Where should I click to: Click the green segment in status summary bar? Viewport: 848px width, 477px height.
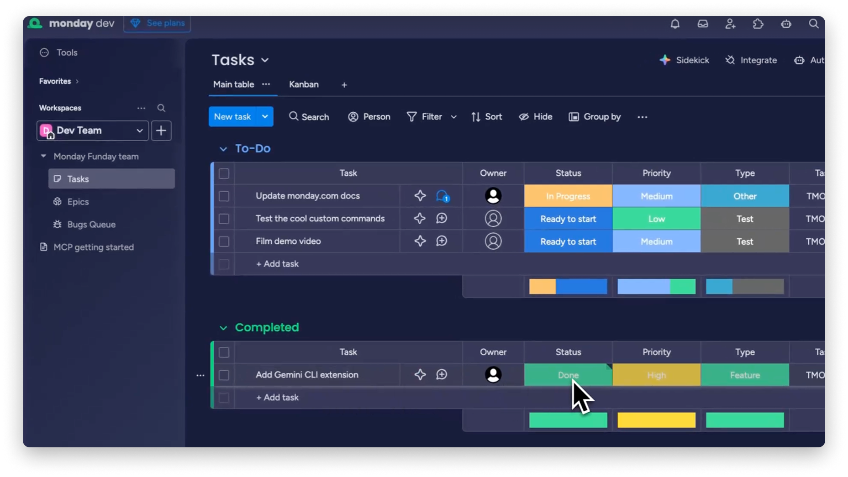(x=568, y=420)
